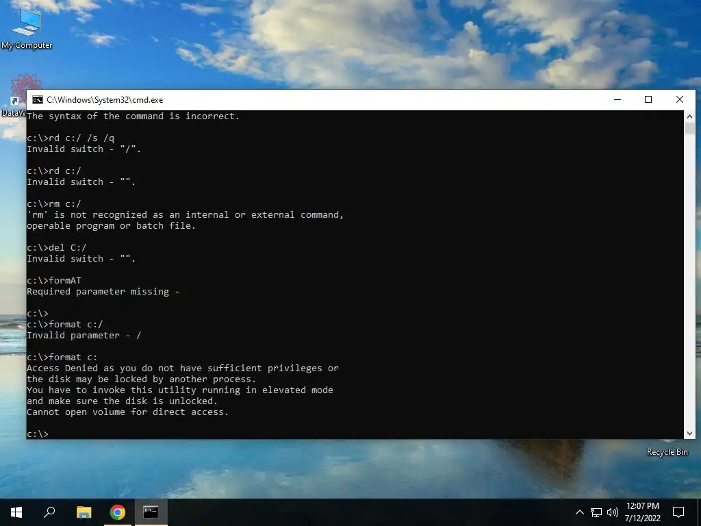This screenshot has height=526, width=701.
Task: Click "the disk may be locked by another process."
Action: coord(141,379)
